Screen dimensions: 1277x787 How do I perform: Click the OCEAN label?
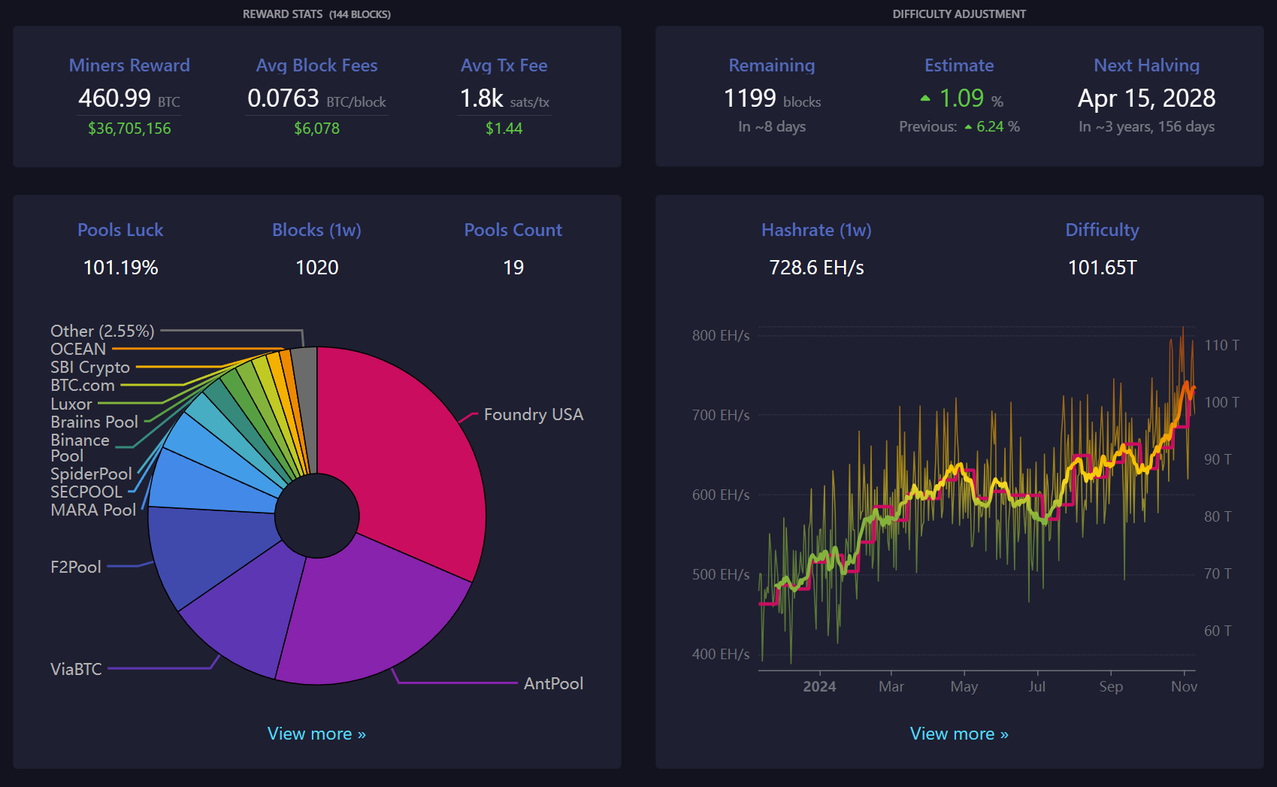tap(78, 349)
